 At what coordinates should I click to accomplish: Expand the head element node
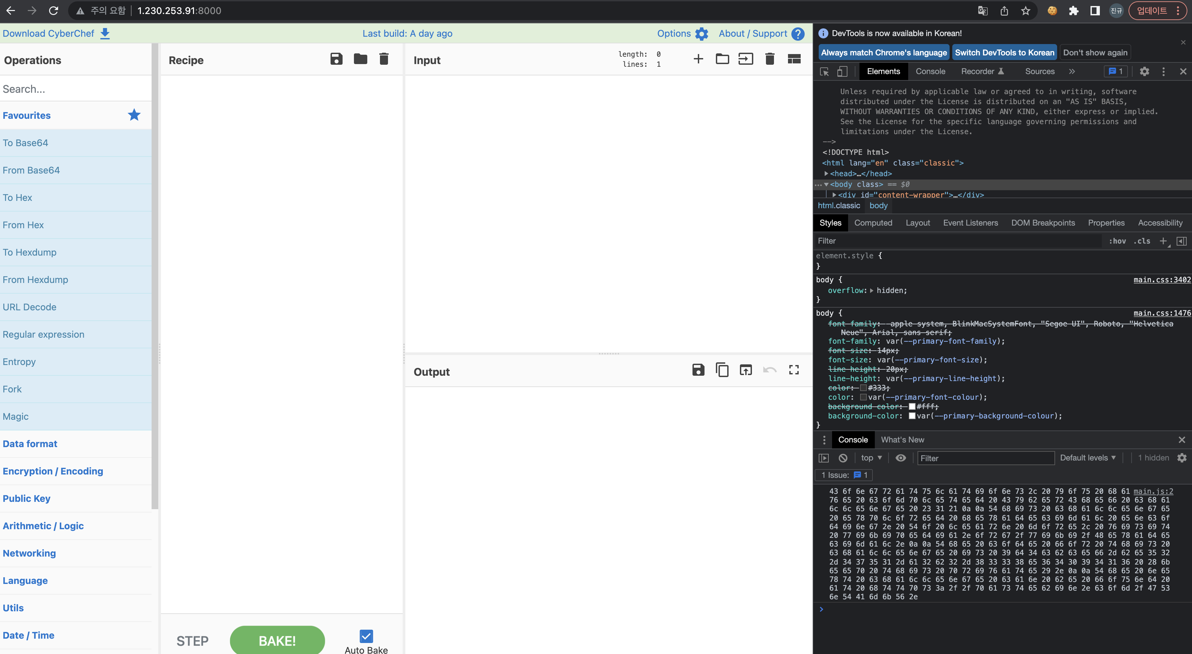tap(826, 174)
